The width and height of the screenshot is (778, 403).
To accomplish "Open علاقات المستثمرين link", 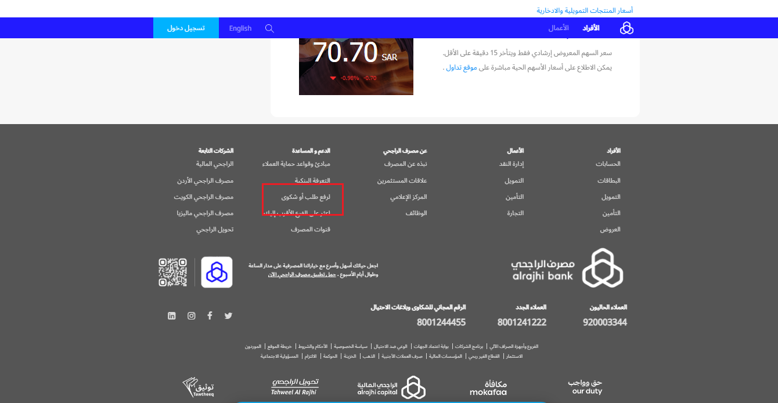I will [402, 180].
